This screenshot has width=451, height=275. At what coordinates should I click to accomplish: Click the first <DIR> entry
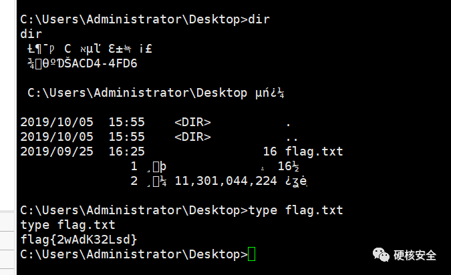(192, 122)
